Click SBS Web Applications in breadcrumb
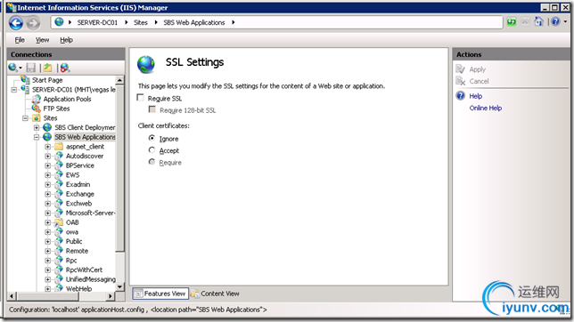 point(194,22)
